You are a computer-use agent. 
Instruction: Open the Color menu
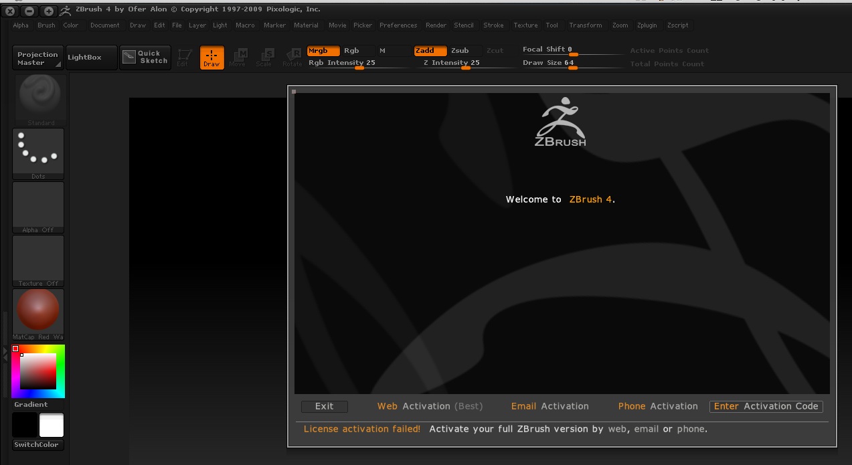pos(71,25)
